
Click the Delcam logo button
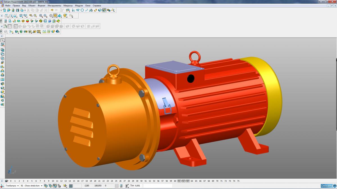[328, 186]
